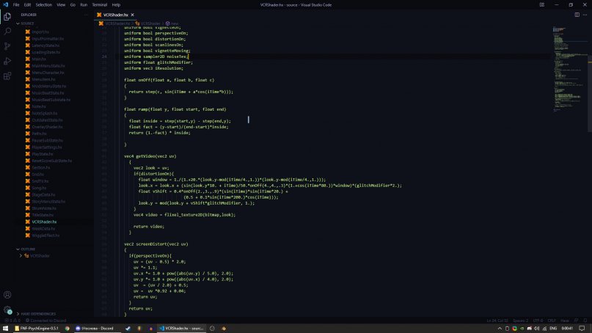Open the Terminal menu
The image size is (592, 333).
point(99,4)
